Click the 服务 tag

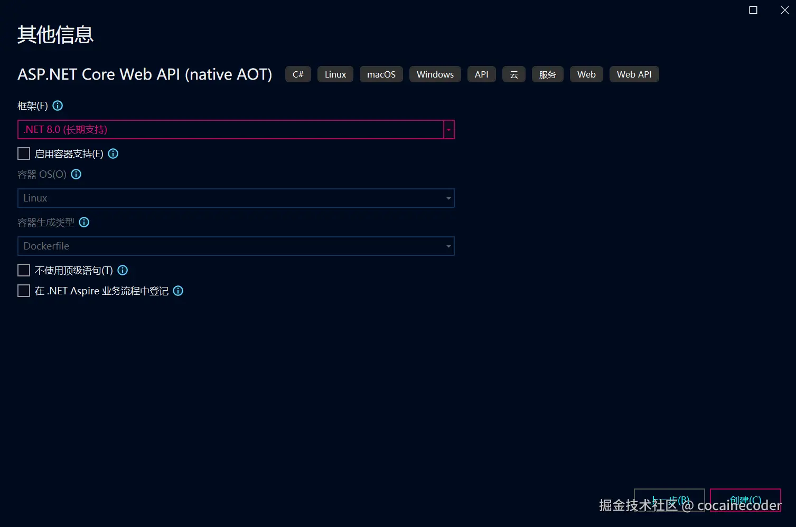click(548, 74)
